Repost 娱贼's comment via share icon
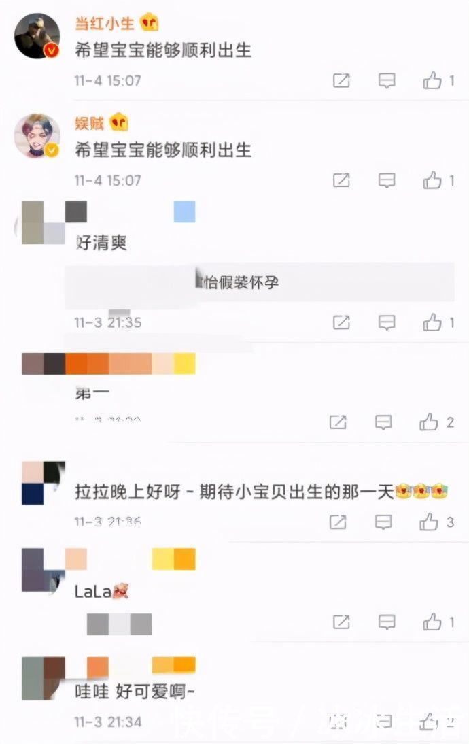Screen dimensions: 469x744 click(341, 180)
